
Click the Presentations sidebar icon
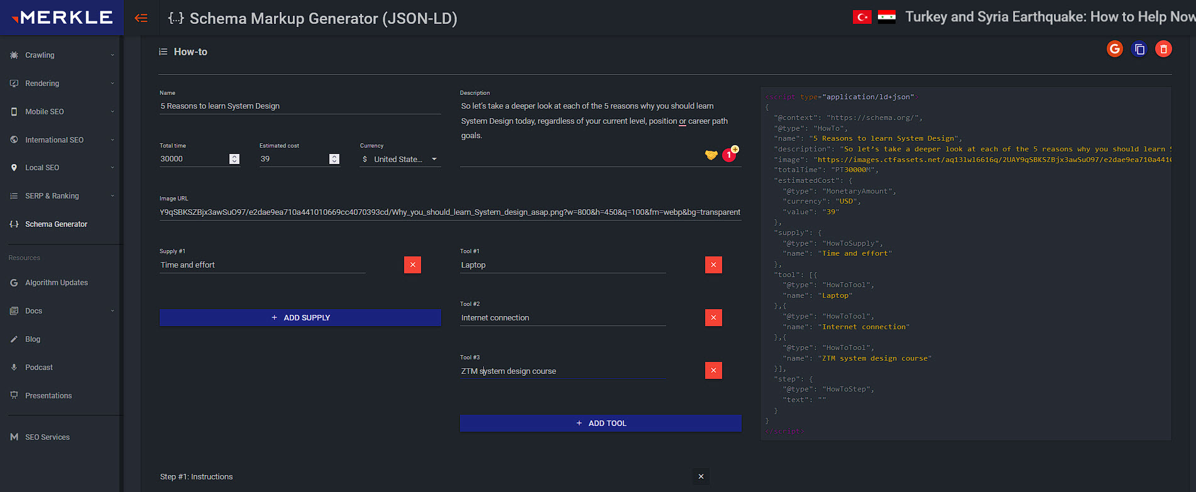click(14, 395)
